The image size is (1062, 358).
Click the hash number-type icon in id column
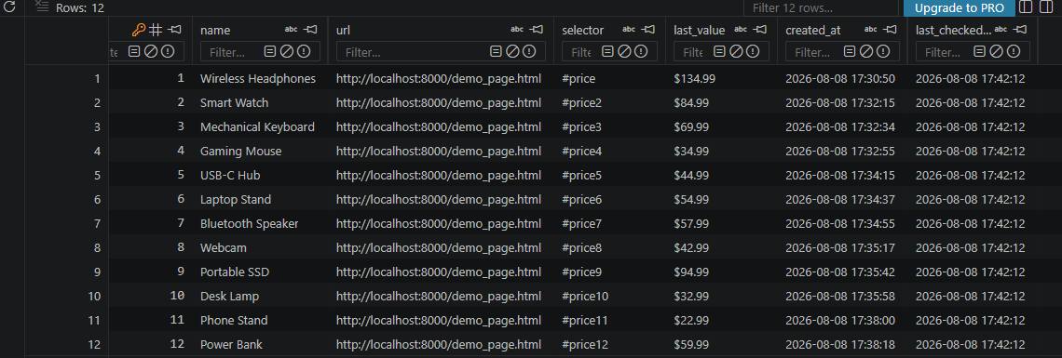[x=156, y=30]
